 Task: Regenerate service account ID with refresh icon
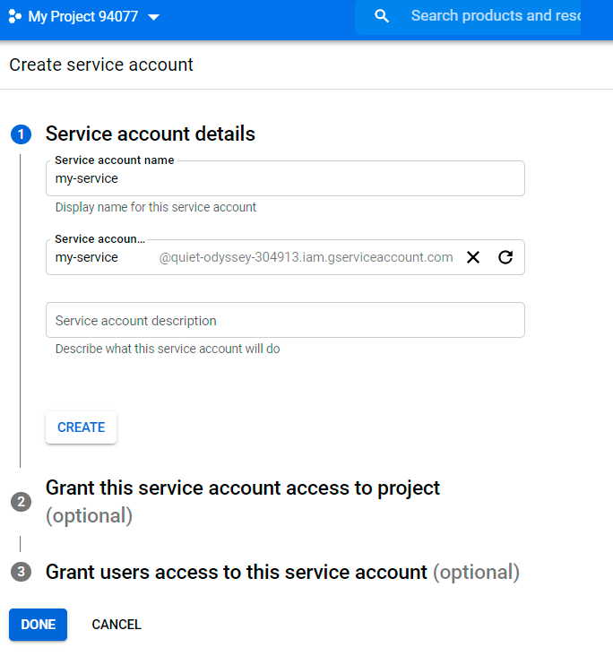coord(505,257)
